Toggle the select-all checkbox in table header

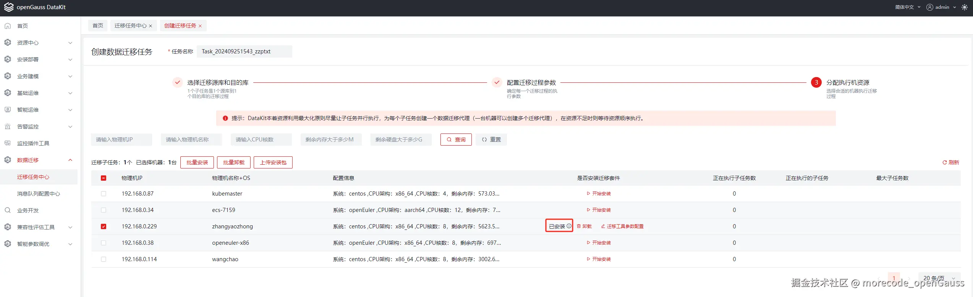(104, 178)
